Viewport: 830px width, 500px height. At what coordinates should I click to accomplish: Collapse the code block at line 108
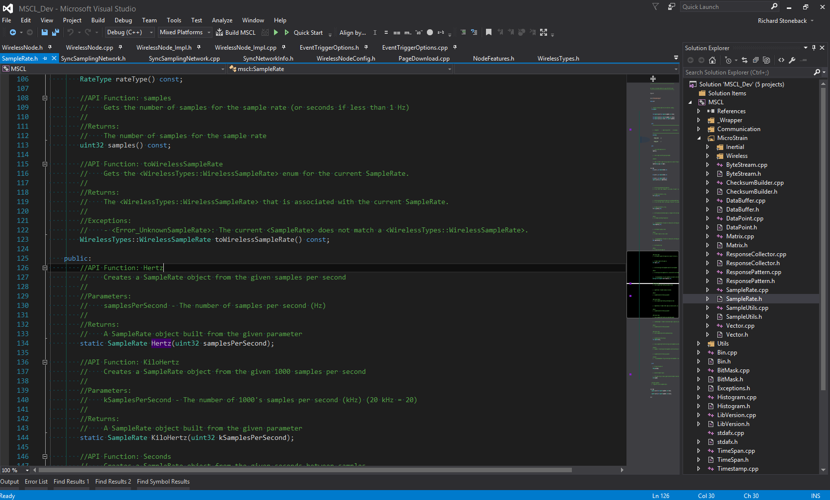(45, 98)
